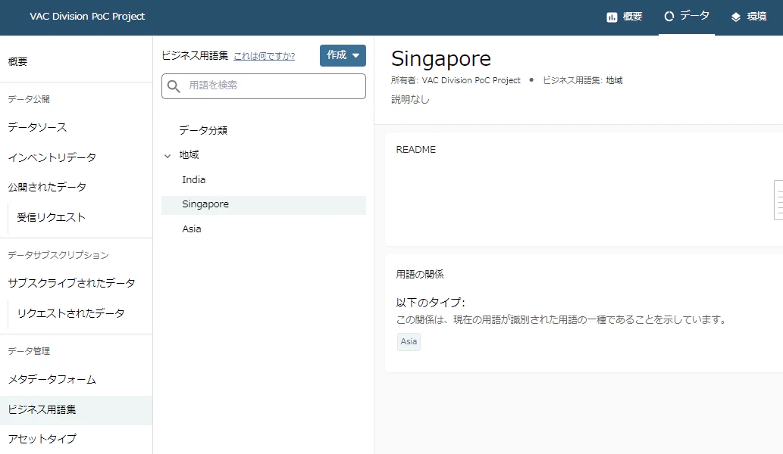The image size is (783, 454).
Task: Open the これは何ですか? help link
Action: (265, 56)
